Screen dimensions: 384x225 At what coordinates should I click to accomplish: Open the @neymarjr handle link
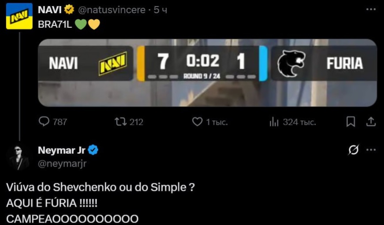[x=63, y=164]
